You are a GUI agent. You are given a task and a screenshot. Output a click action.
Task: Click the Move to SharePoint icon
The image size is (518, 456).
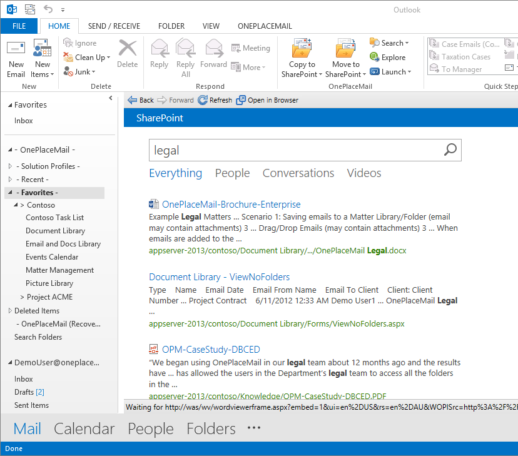tap(345, 49)
